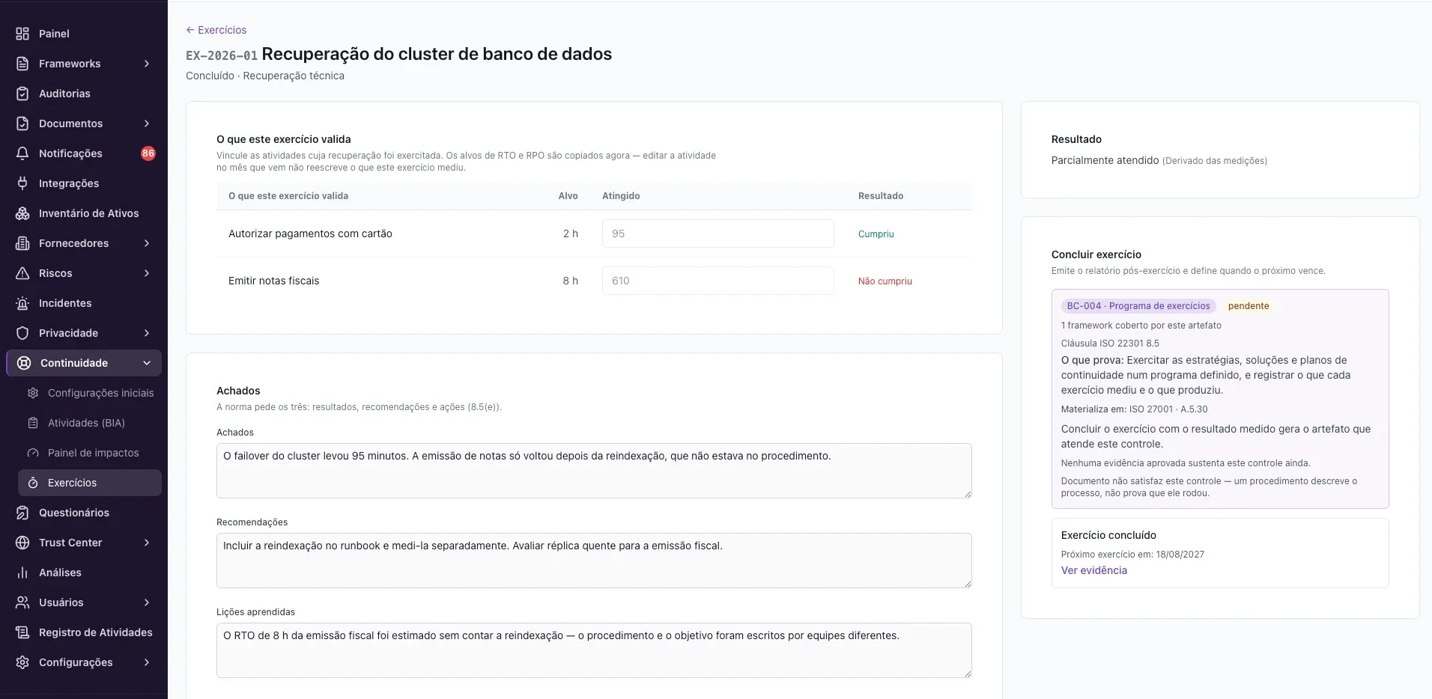Image resolution: width=1432 pixels, height=699 pixels.
Task: Click the Atingido field showing 610
Action: pyautogui.click(x=717, y=281)
